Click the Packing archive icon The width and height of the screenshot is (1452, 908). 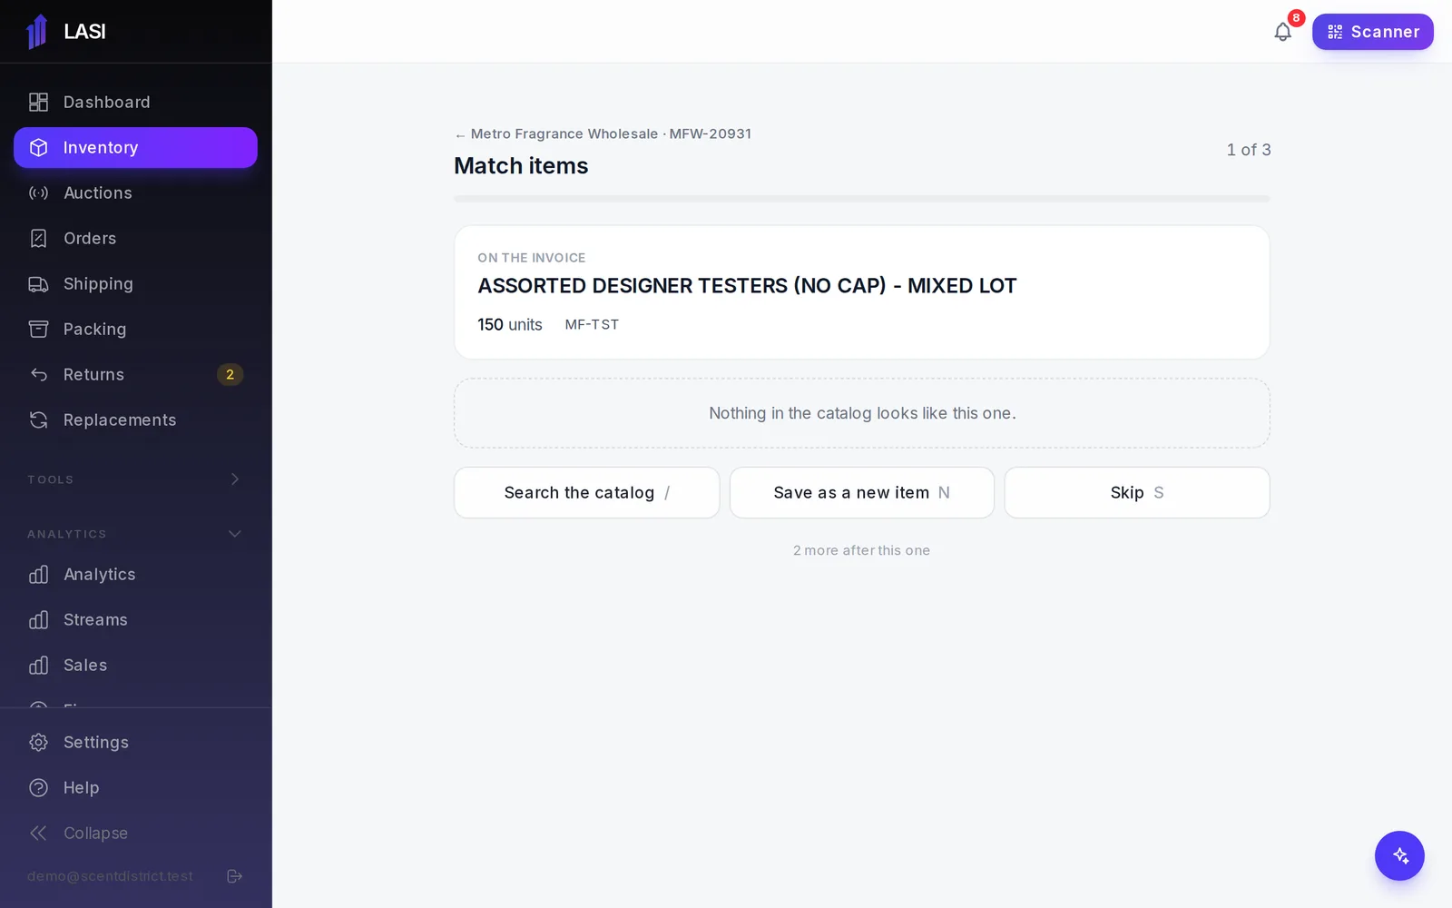[x=38, y=329]
